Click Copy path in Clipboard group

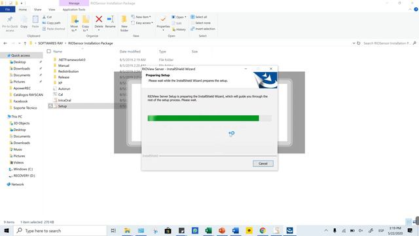pyautogui.click(x=51, y=23)
